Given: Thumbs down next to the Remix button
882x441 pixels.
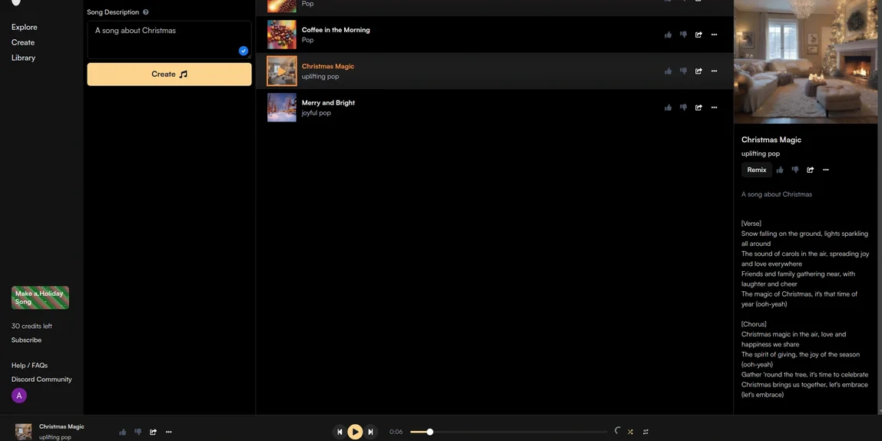Looking at the screenshot, I should coord(795,170).
